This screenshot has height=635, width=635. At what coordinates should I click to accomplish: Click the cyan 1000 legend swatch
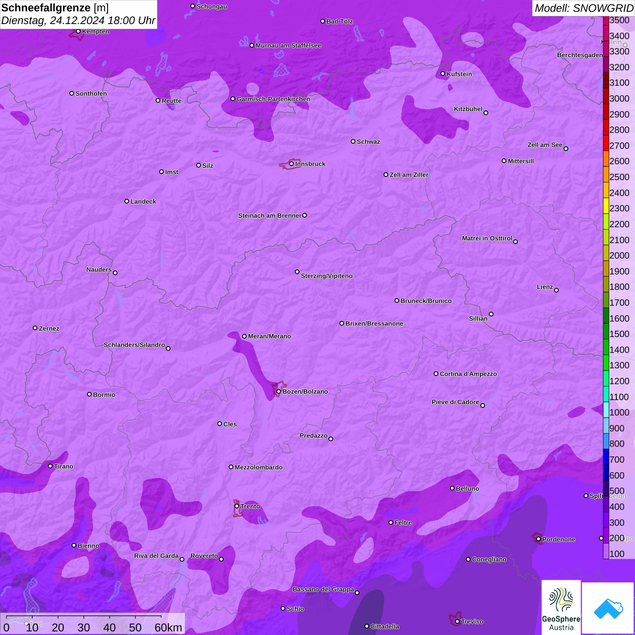(x=606, y=410)
